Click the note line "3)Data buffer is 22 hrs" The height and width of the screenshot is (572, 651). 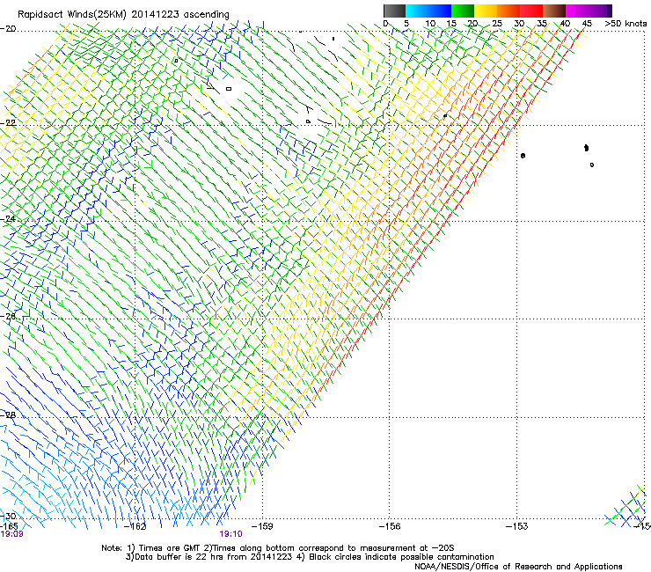[310, 557]
